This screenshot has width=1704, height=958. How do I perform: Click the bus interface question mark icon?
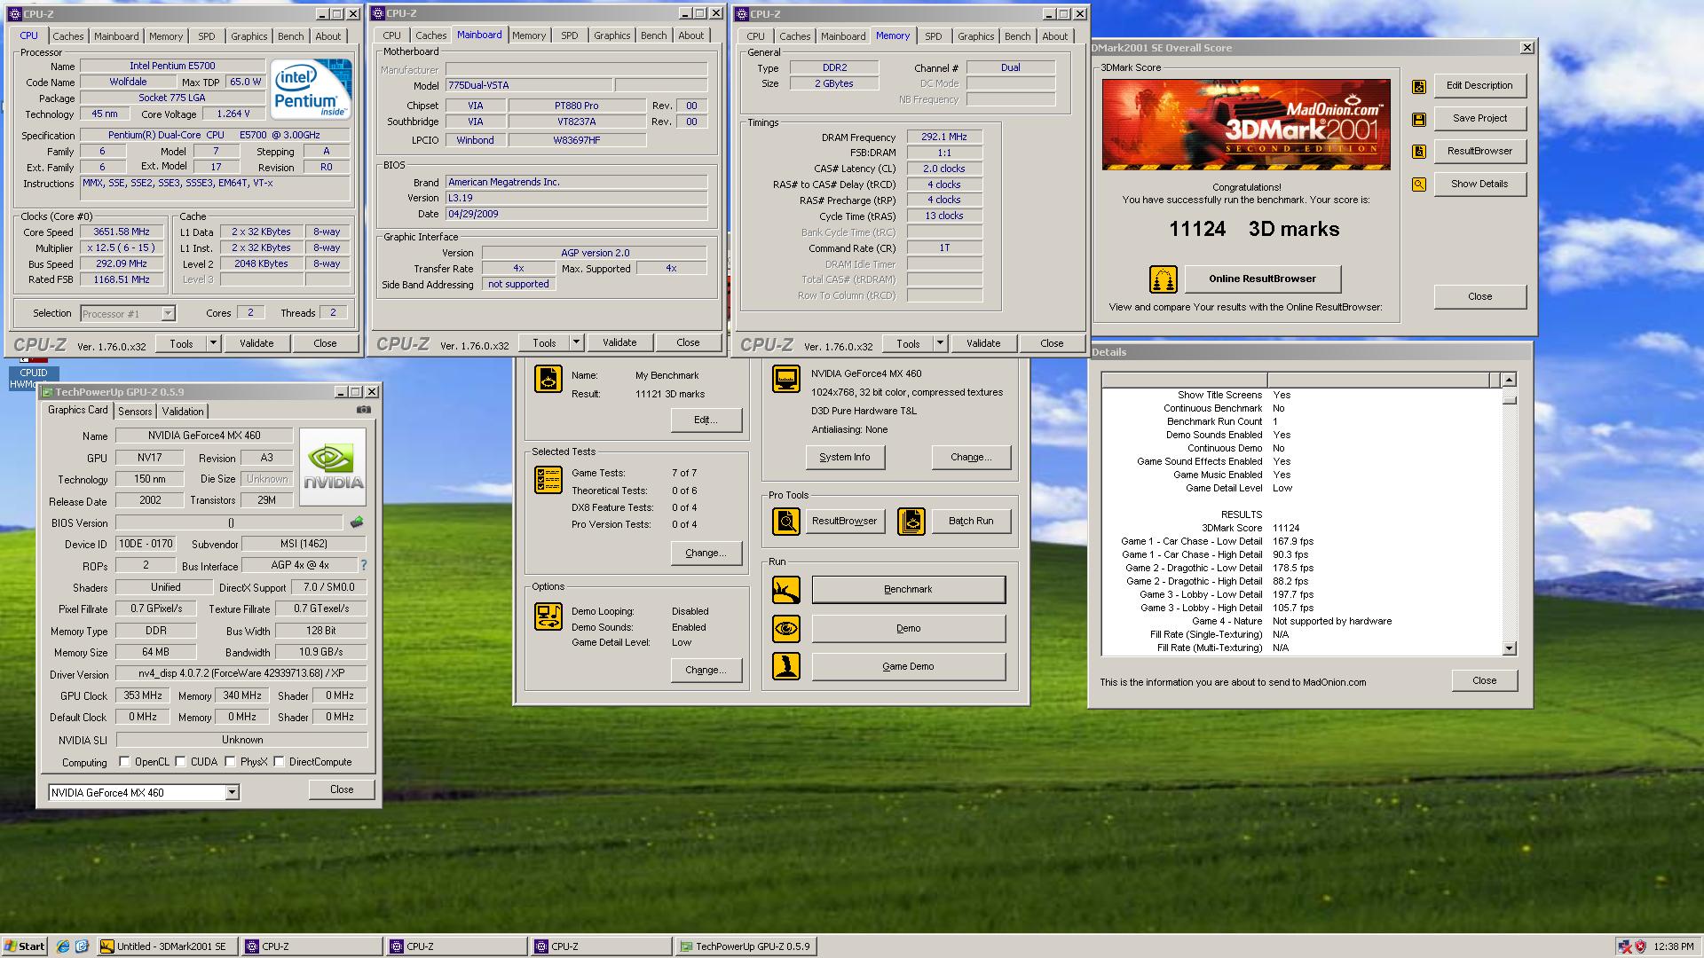[x=363, y=565]
